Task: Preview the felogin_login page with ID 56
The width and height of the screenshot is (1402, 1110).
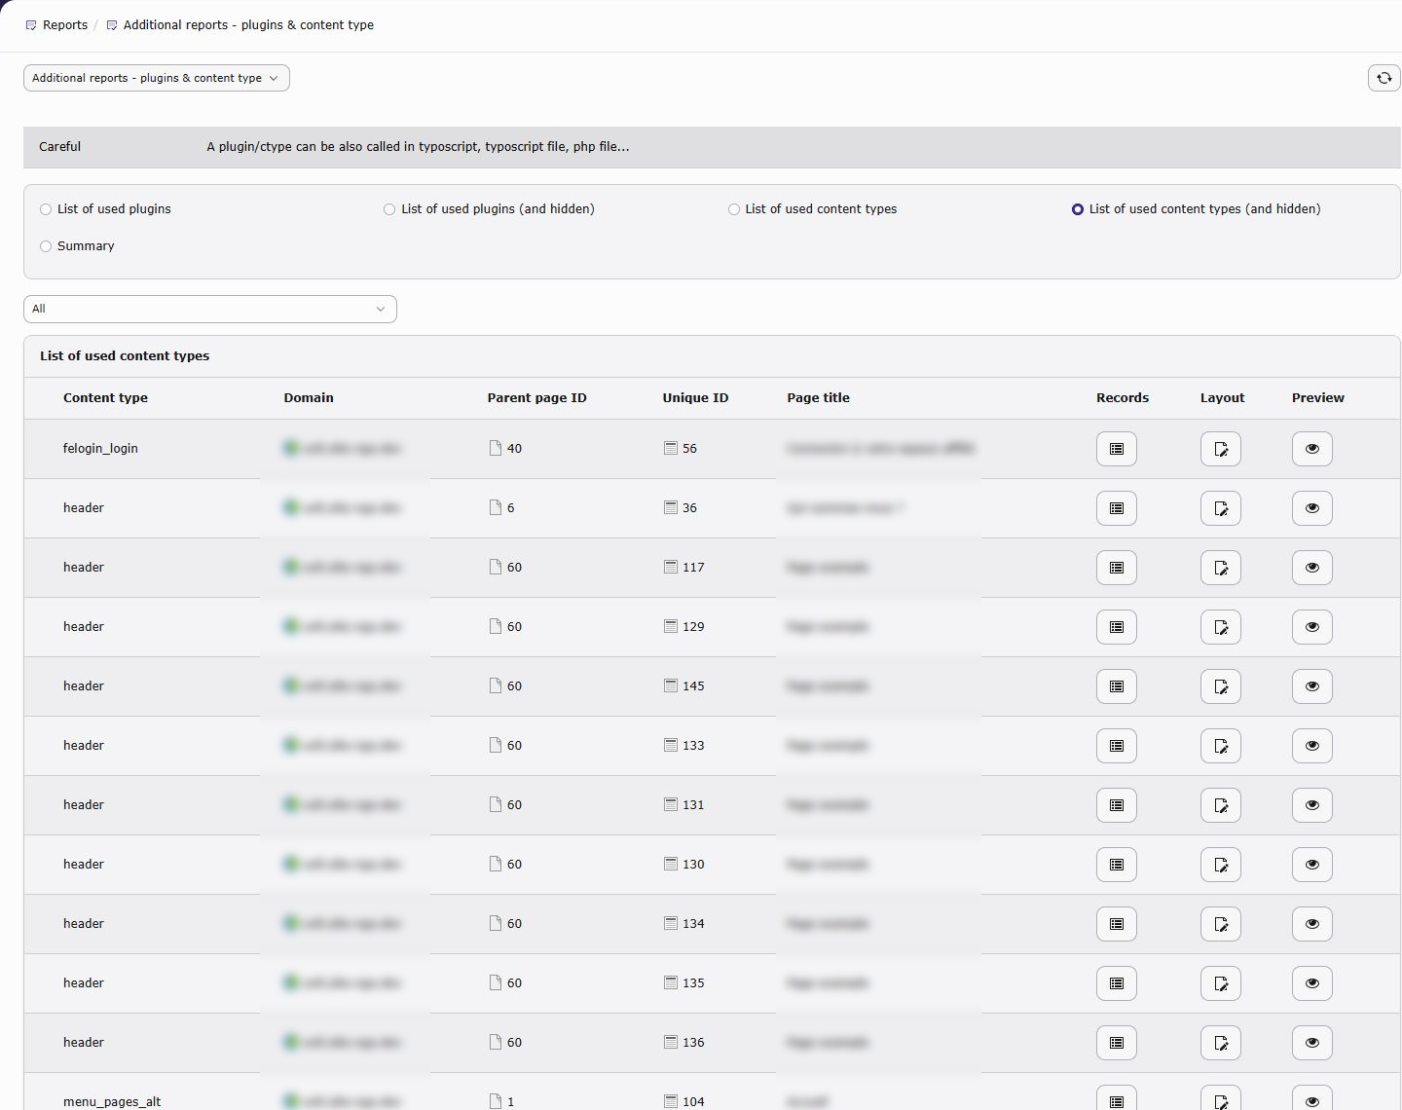Action: pyautogui.click(x=1312, y=449)
